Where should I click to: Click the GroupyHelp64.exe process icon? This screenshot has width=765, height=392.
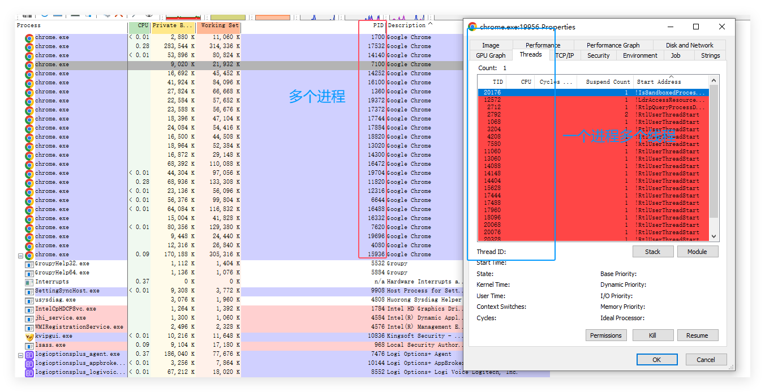29,273
